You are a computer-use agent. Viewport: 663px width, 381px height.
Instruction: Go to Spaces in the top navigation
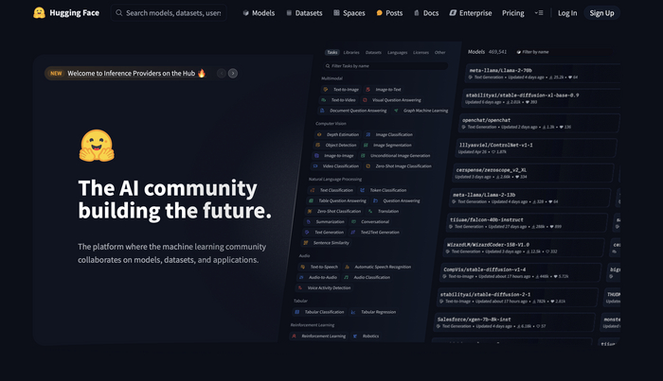[349, 13]
